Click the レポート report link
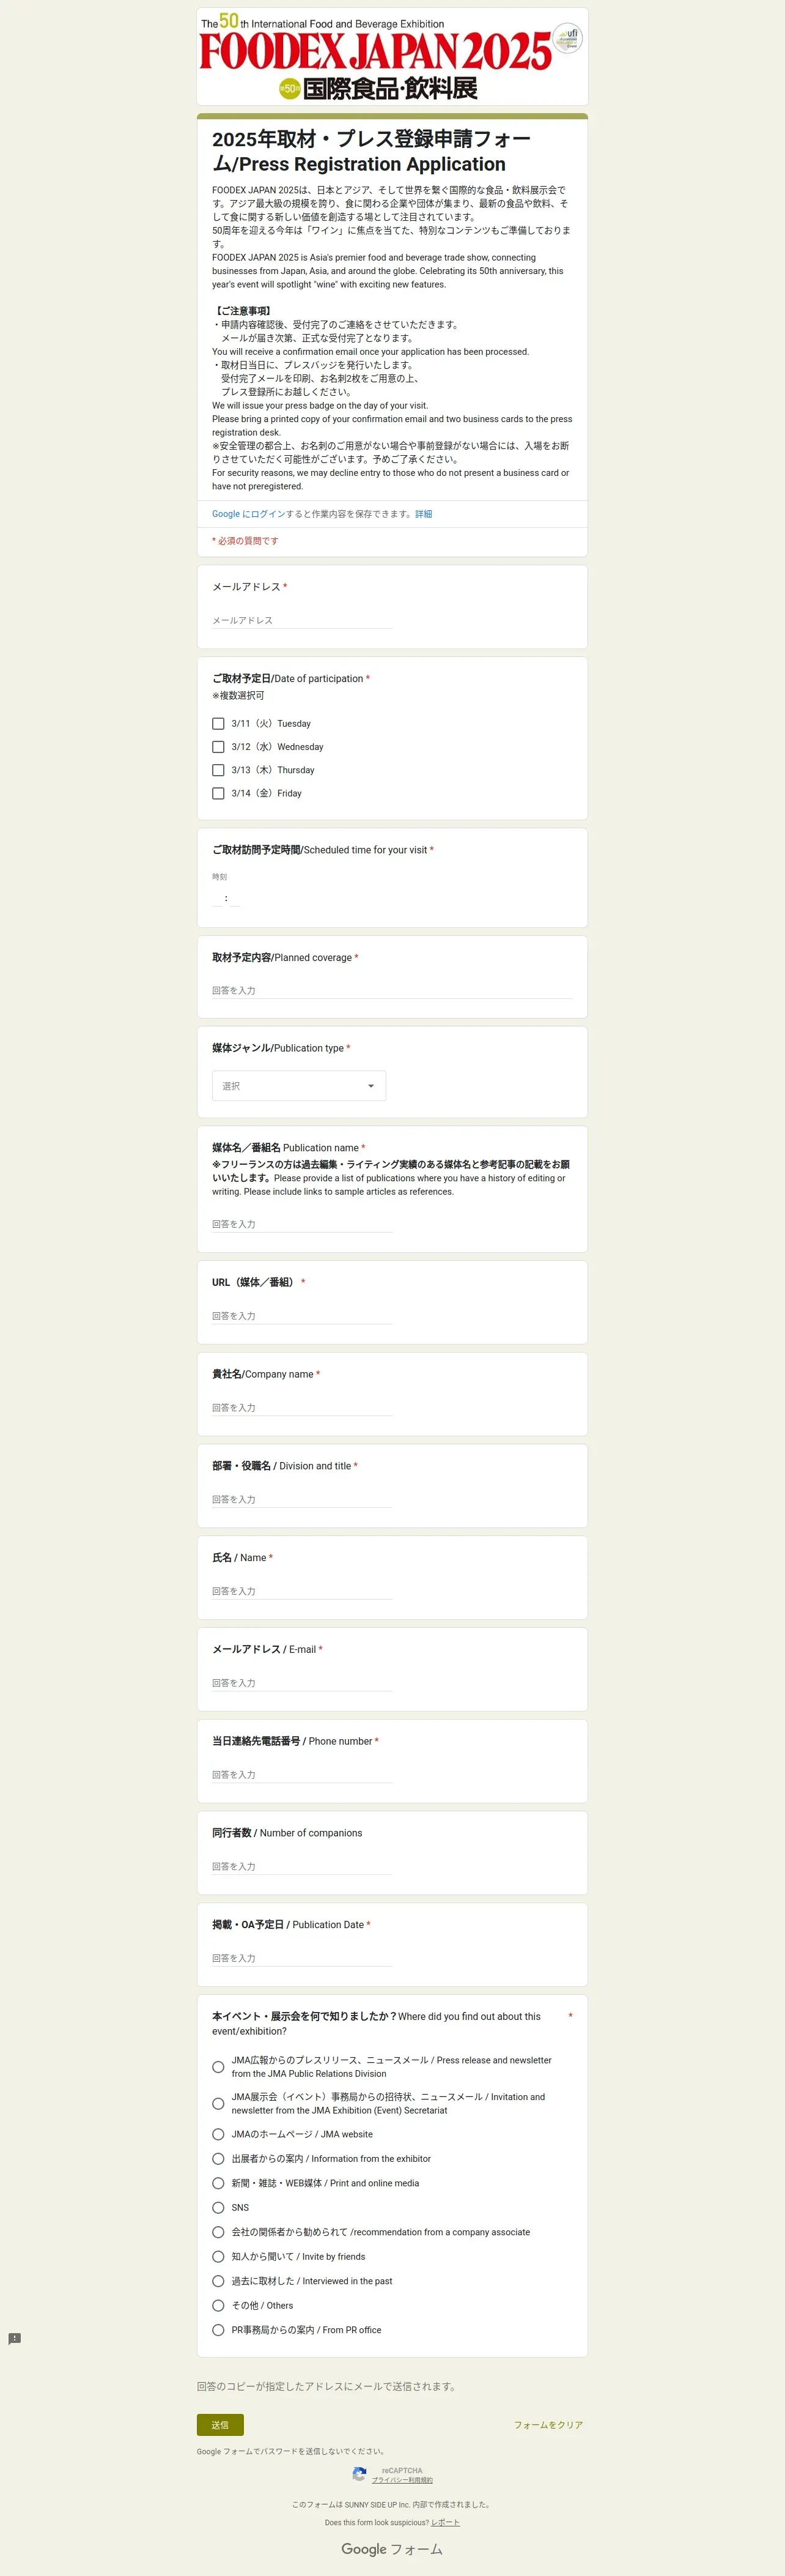Screen dimensions: 785x2576 click(446, 2522)
